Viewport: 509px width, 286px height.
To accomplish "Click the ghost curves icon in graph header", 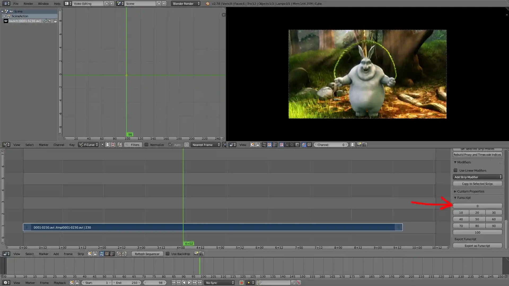I will point(108,145).
